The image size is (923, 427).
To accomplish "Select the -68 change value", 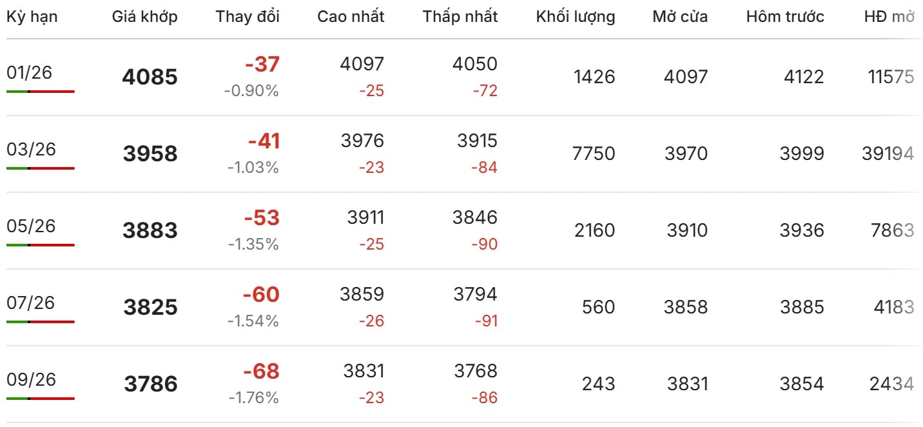I will 261,372.
